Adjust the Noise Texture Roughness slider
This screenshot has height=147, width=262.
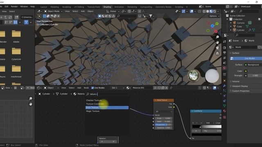point(164,125)
